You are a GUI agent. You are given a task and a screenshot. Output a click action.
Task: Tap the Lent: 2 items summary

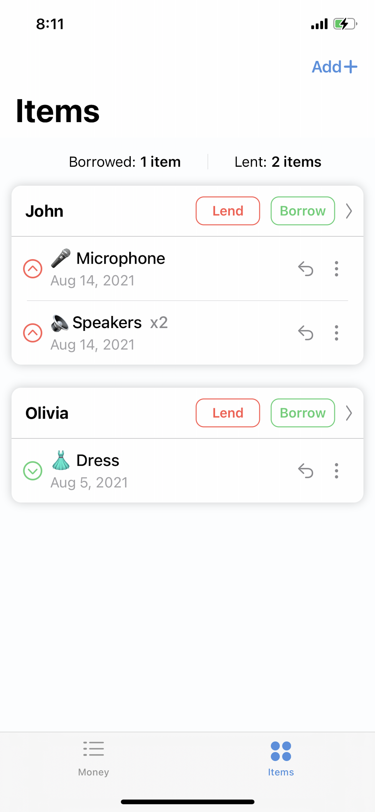point(277,162)
